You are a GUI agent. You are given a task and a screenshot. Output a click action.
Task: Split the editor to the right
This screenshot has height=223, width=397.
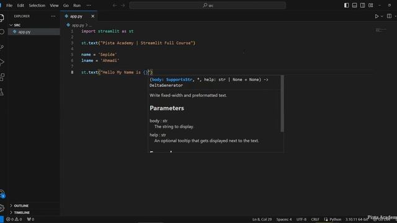click(389, 16)
